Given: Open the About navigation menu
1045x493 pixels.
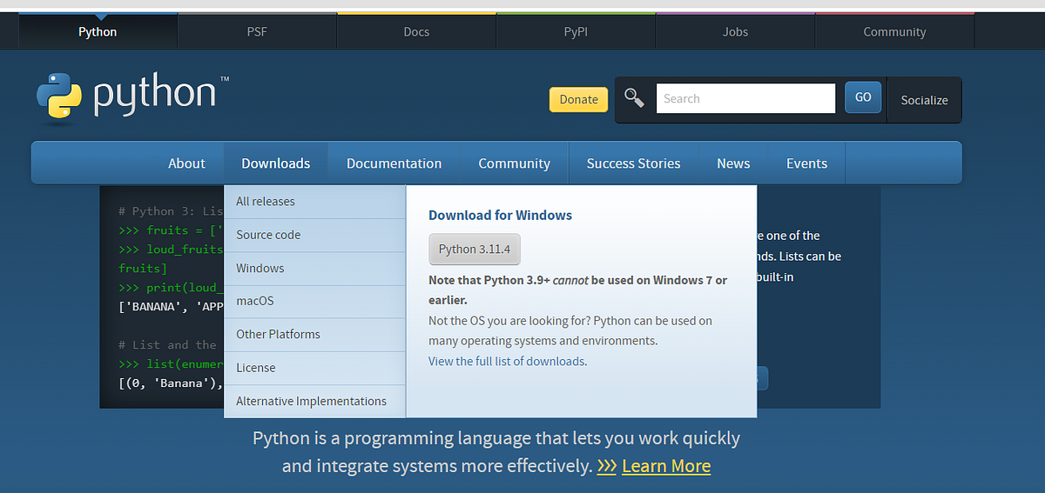Looking at the screenshot, I should [186, 163].
